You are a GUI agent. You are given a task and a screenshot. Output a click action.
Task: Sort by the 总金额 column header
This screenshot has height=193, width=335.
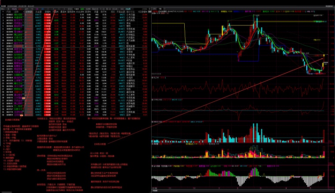coord(38,12)
